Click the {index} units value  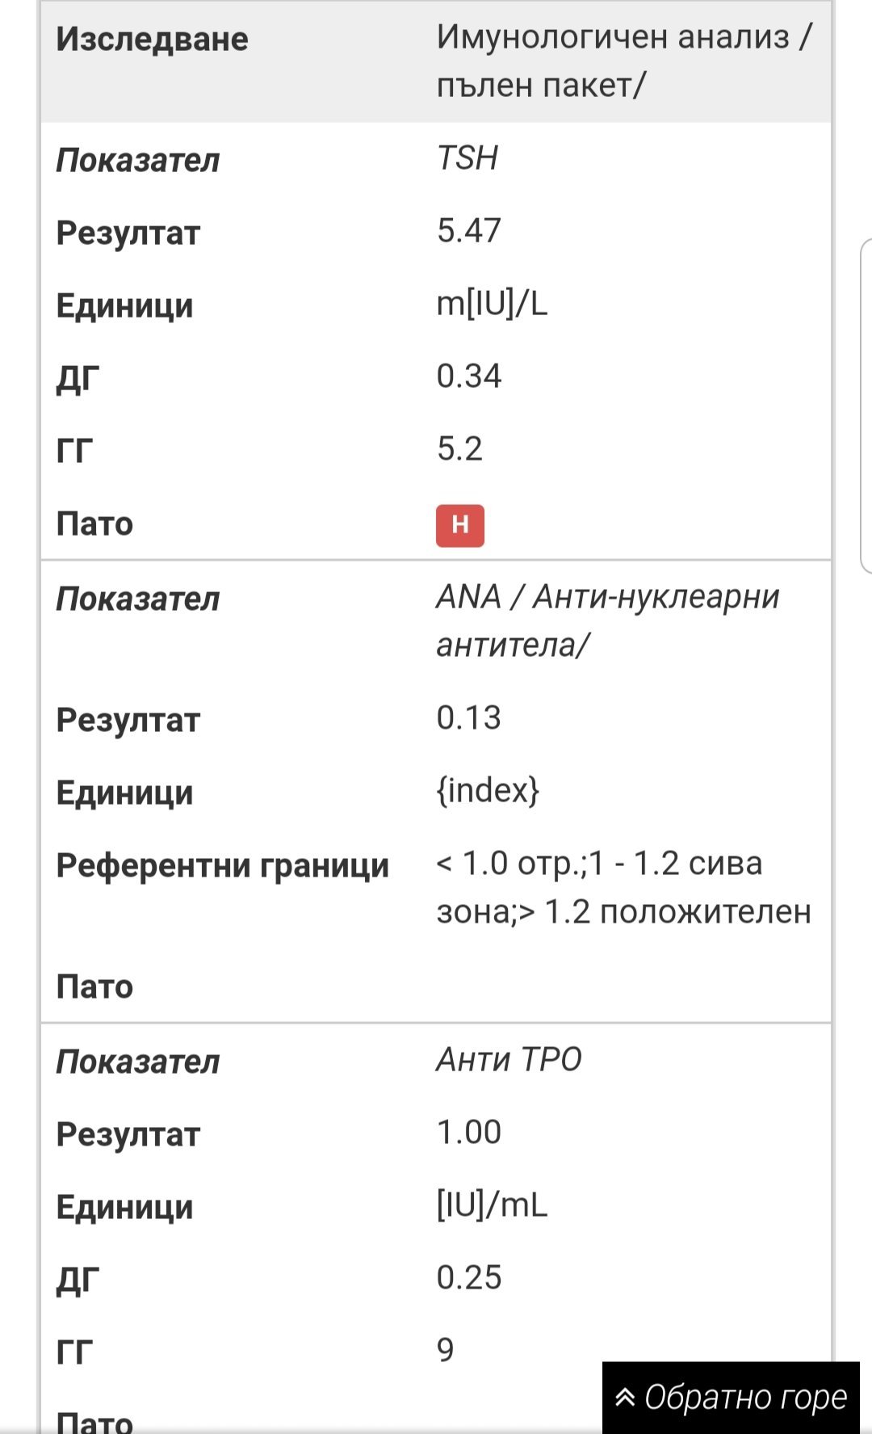coord(487,791)
